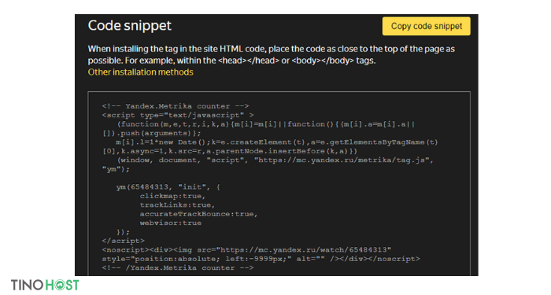
Task: Click the noscript img watch/65484313 line
Action: tap(246, 250)
